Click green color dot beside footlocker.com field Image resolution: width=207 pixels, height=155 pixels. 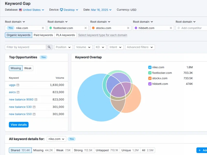50,28
